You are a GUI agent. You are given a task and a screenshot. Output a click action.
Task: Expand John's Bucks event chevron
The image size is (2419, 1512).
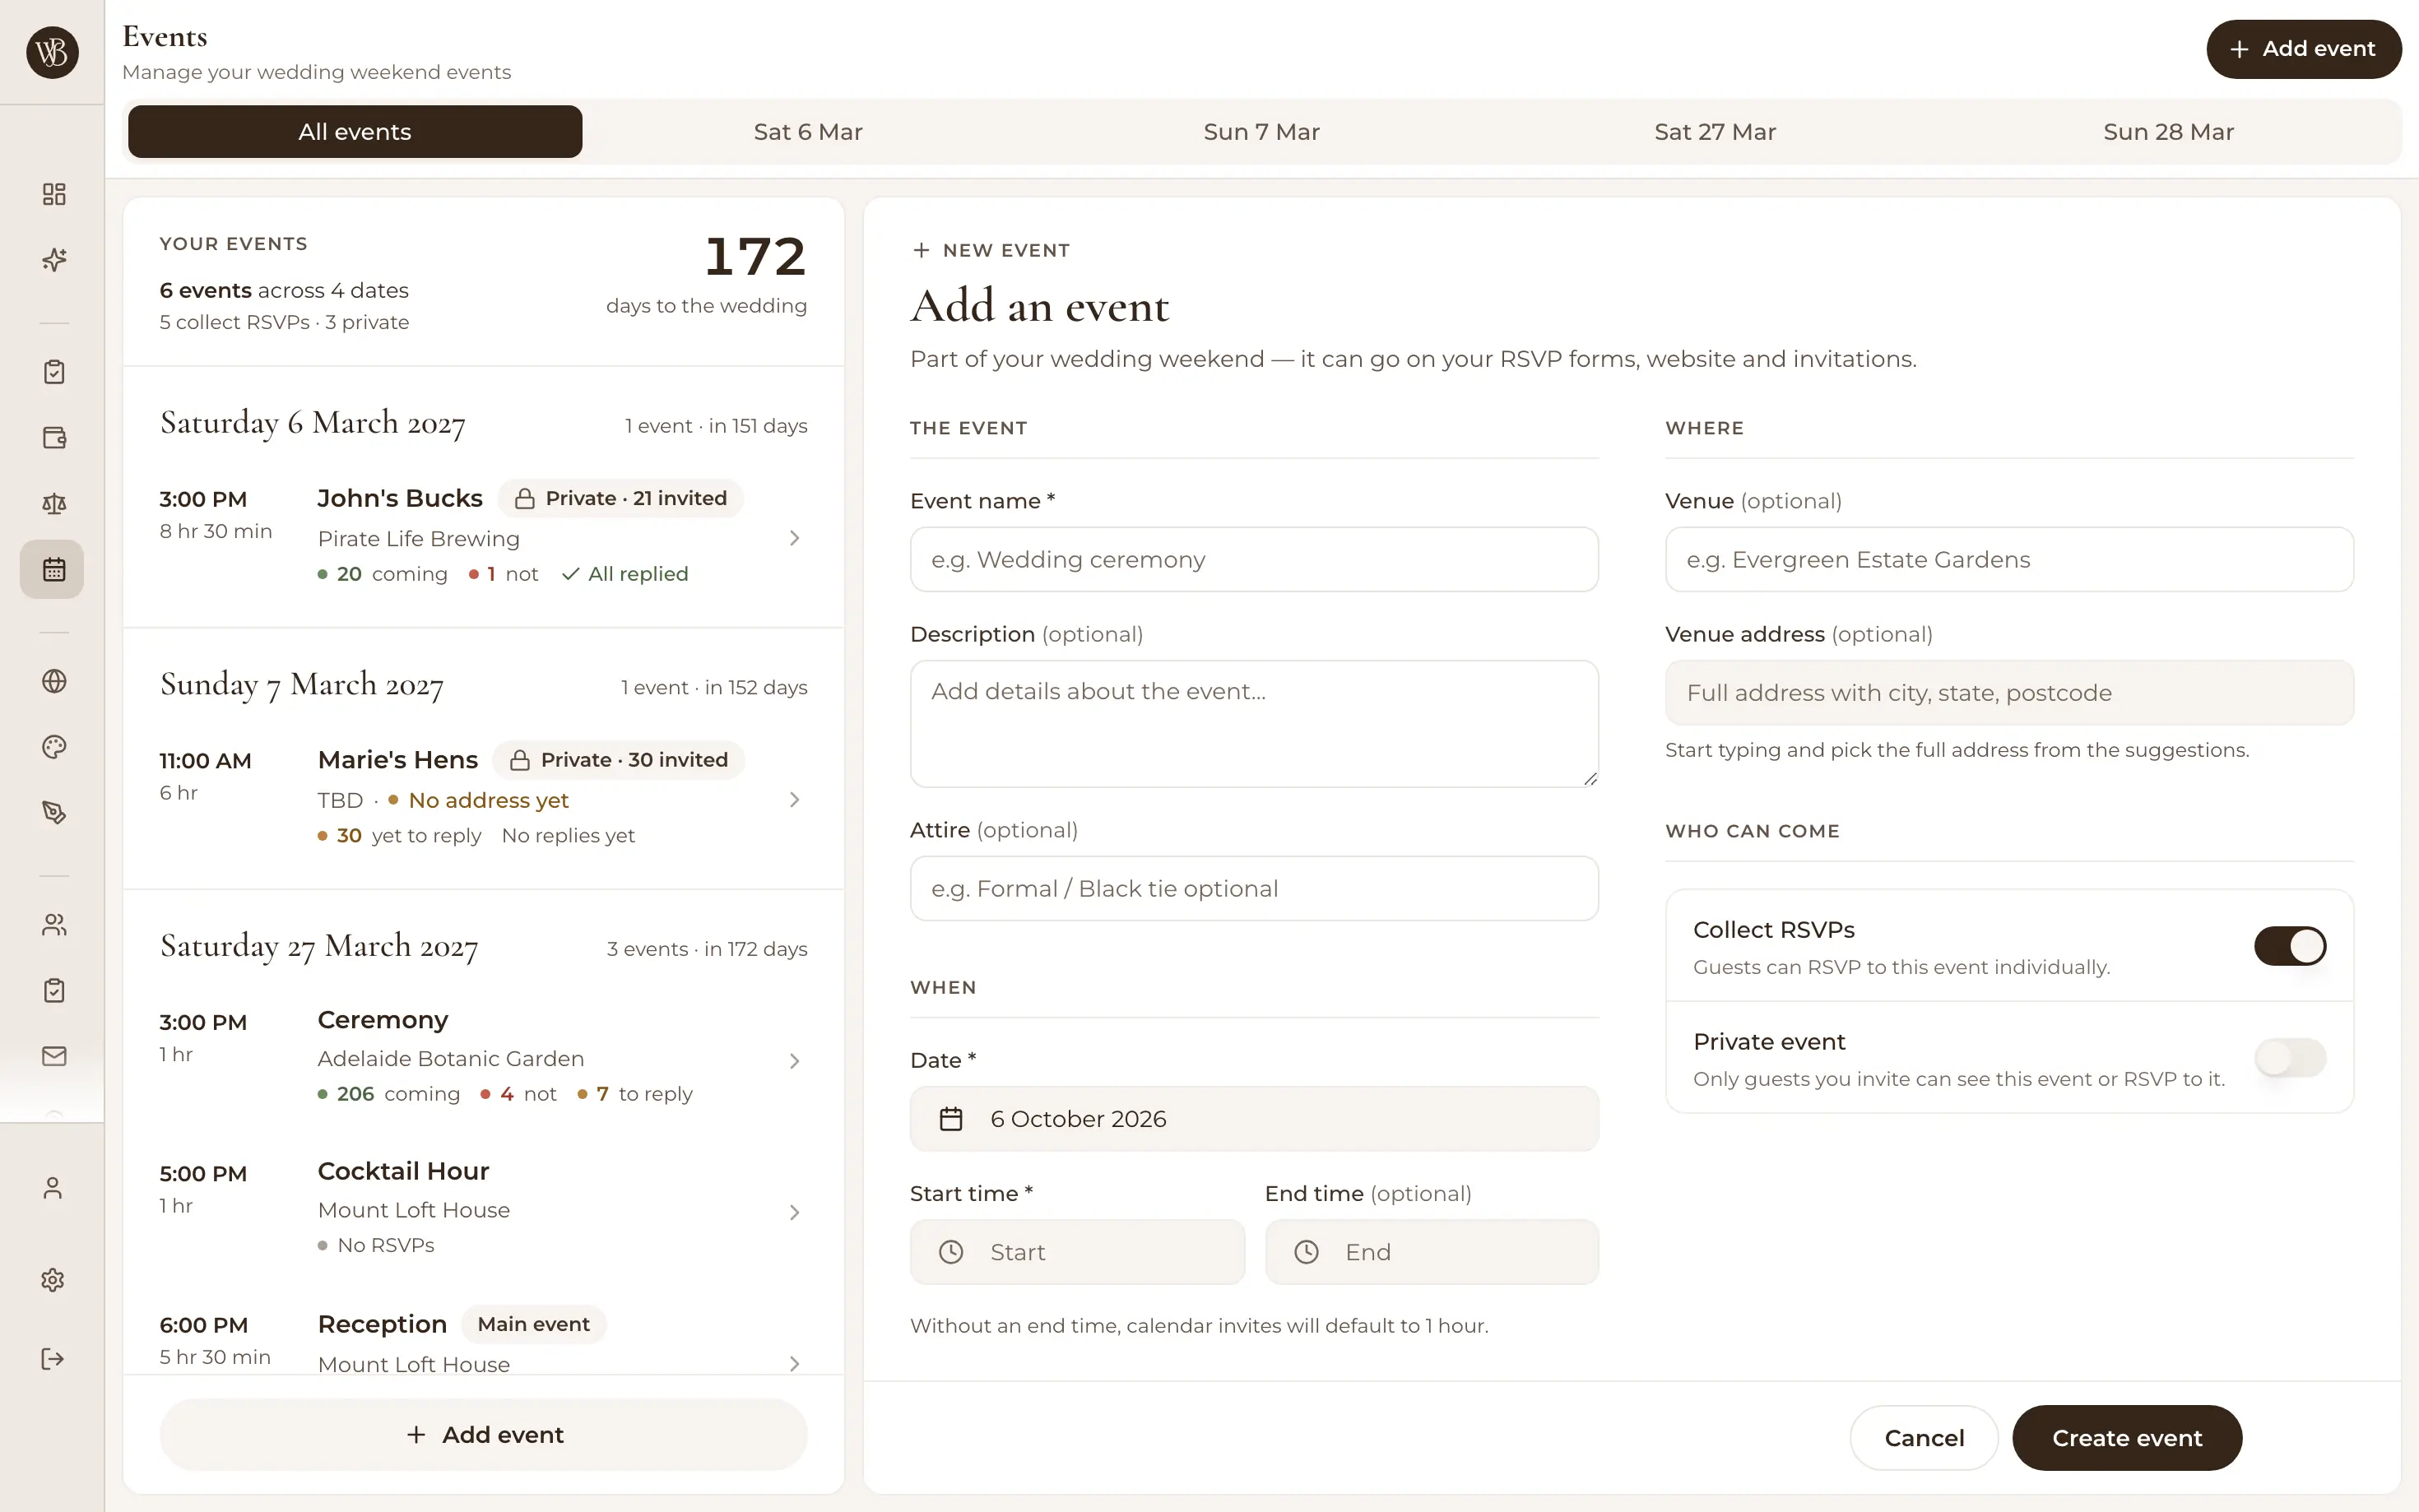[794, 538]
